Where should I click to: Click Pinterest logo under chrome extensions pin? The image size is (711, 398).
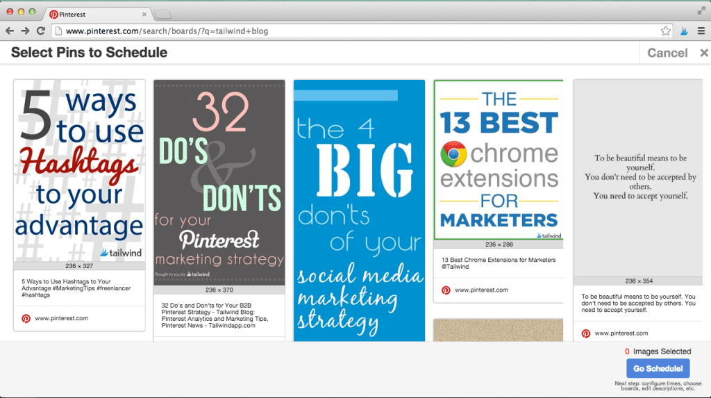(446, 290)
